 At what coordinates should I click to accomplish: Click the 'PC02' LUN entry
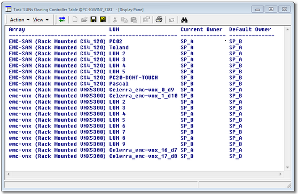tap(115, 41)
